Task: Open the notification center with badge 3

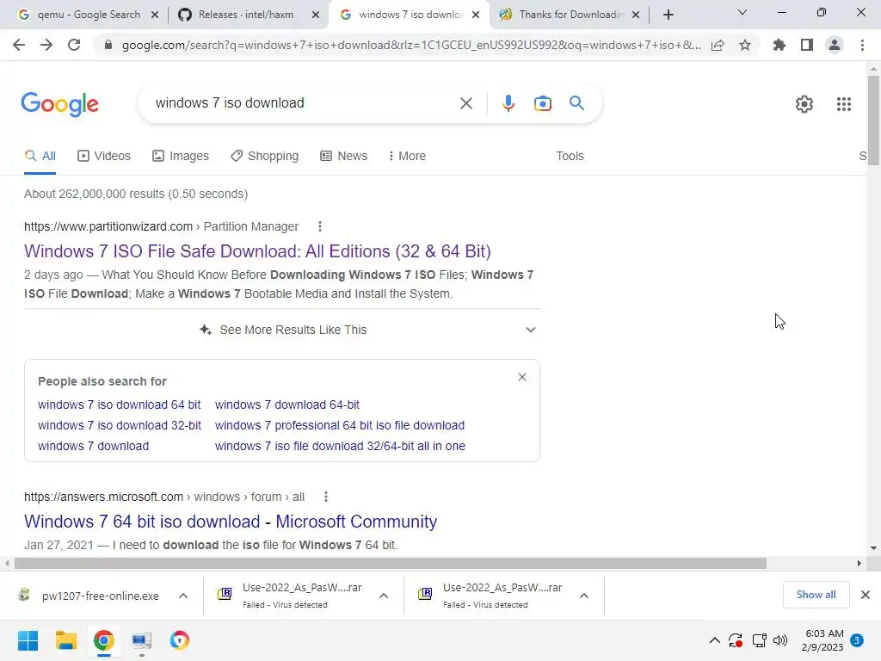Action: click(x=857, y=640)
